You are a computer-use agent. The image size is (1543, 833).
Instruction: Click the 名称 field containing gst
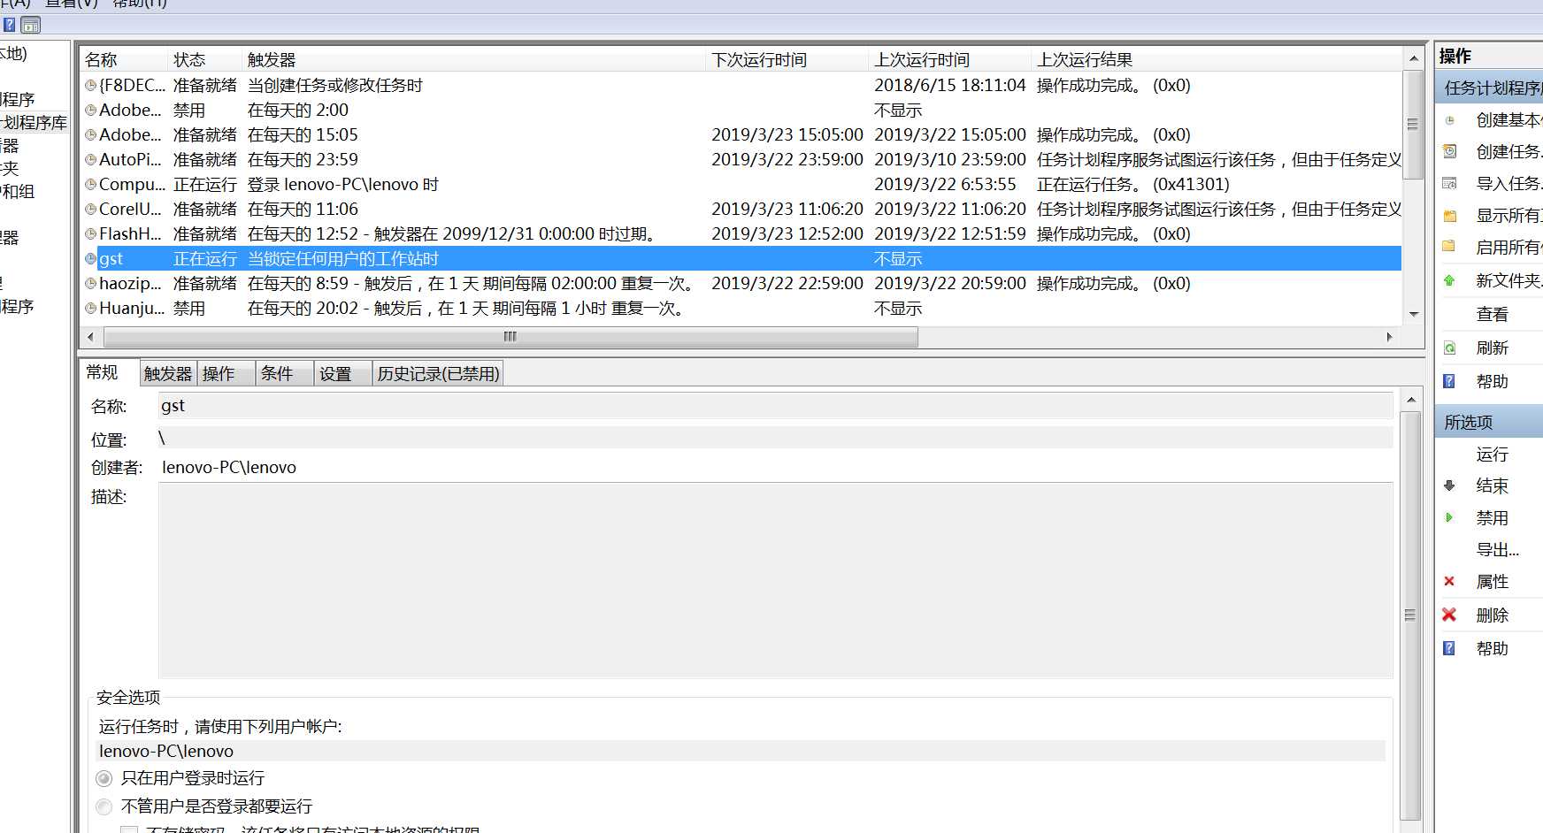(x=775, y=406)
